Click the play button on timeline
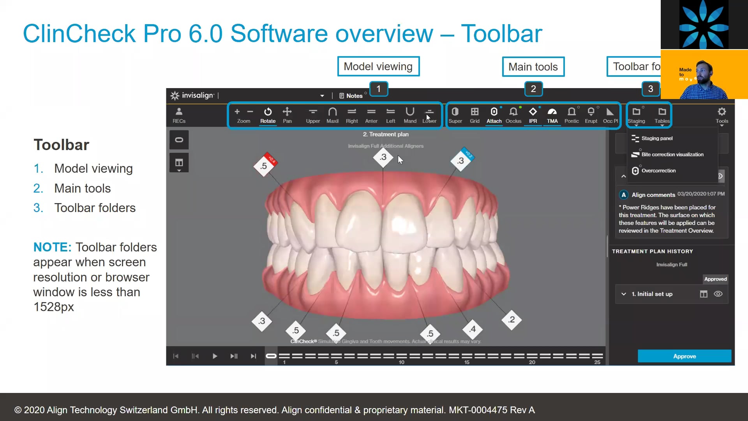This screenshot has width=748, height=421. click(214, 356)
